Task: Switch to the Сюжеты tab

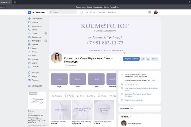Action: click(x=57, y=96)
